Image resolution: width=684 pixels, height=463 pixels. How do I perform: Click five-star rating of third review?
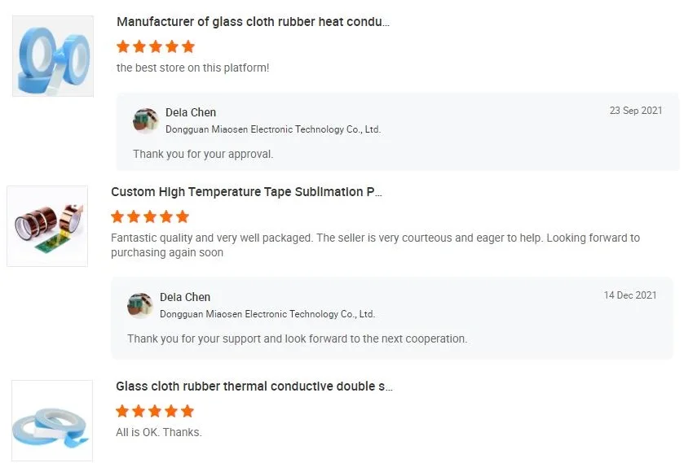(x=155, y=411)
